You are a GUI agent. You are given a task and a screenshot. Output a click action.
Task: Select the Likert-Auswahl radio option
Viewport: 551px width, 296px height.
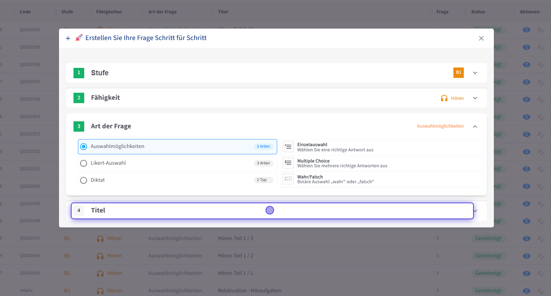(84, 163)
